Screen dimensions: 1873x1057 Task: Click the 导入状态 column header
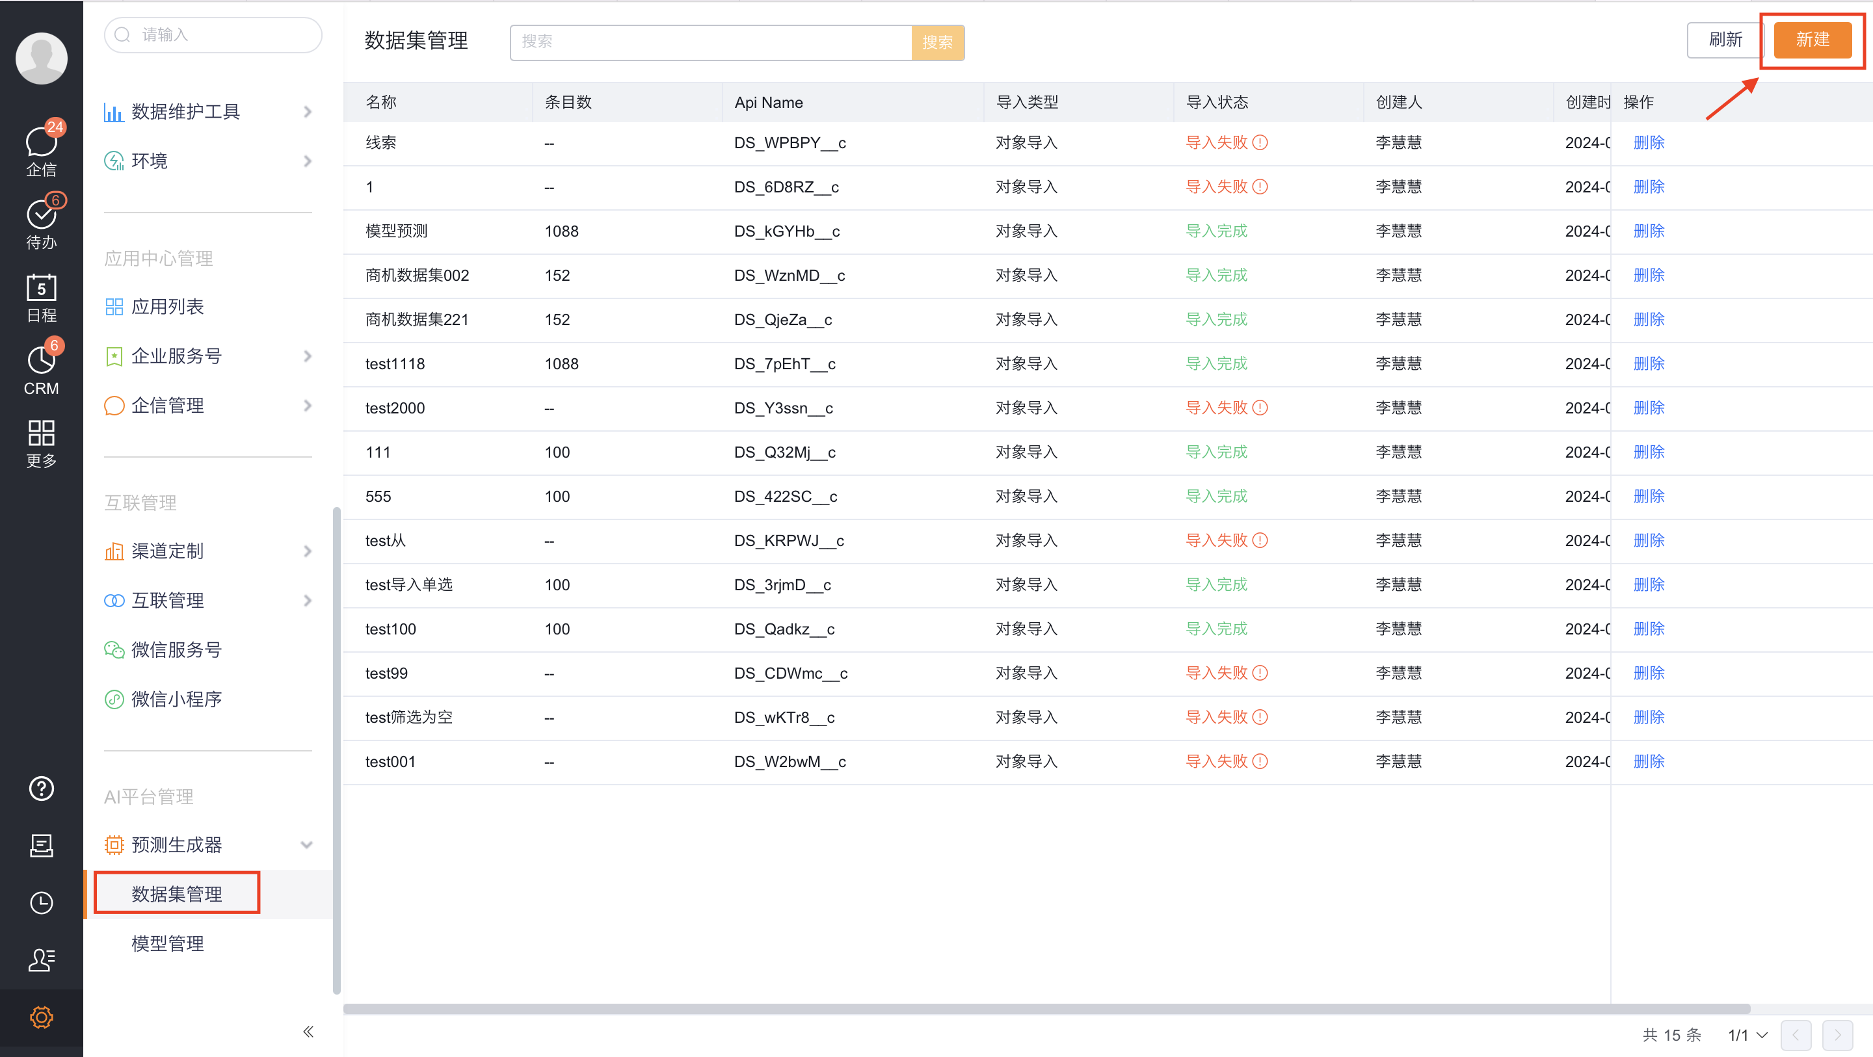click(1217, 102)
